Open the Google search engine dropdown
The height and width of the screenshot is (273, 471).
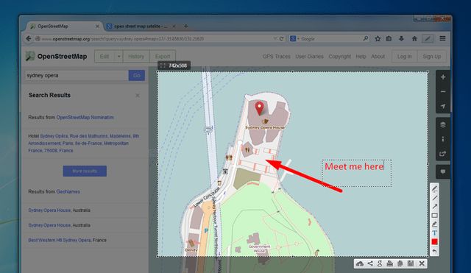pyautogui.click(x=294, y=39)
